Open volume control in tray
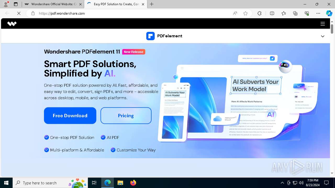 coord(301,183)
